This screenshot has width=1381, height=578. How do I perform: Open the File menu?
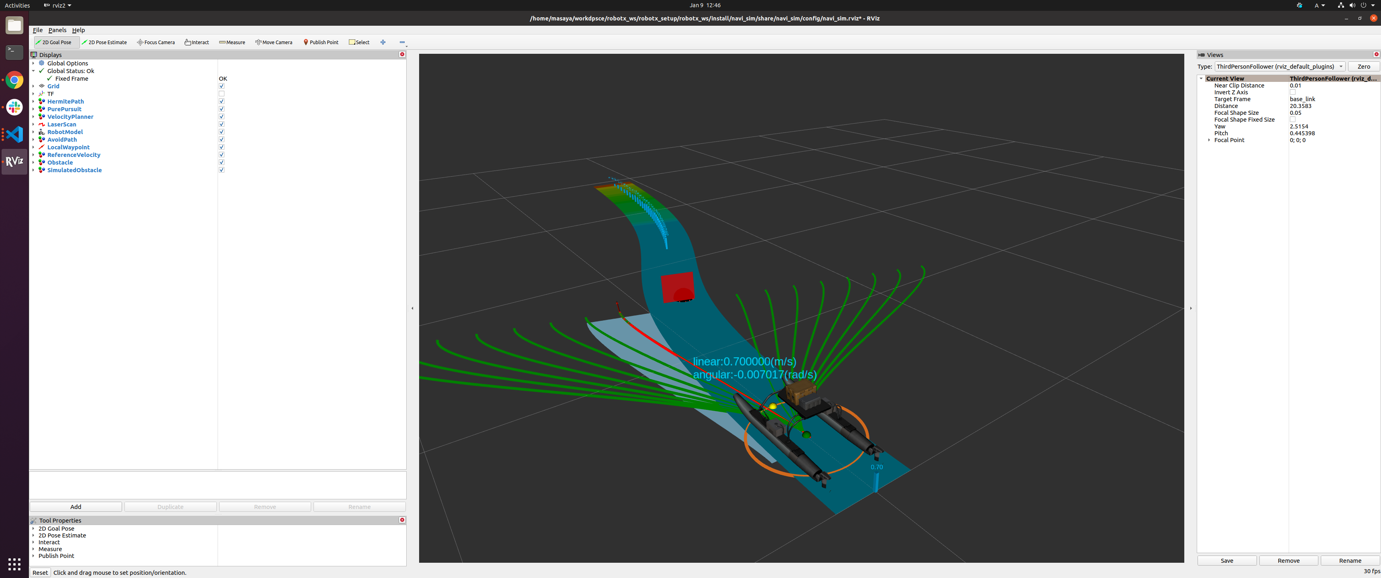click(x=37, y=30)
